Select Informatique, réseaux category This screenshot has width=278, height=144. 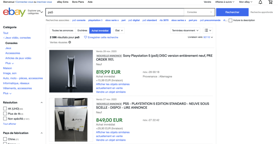16,83
